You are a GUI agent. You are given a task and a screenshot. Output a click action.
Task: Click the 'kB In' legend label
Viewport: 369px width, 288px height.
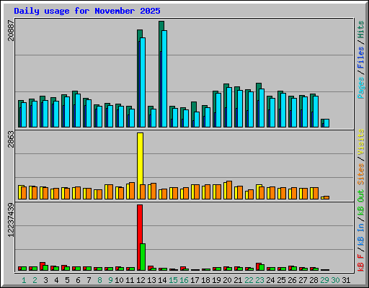[x=361, y=234]
